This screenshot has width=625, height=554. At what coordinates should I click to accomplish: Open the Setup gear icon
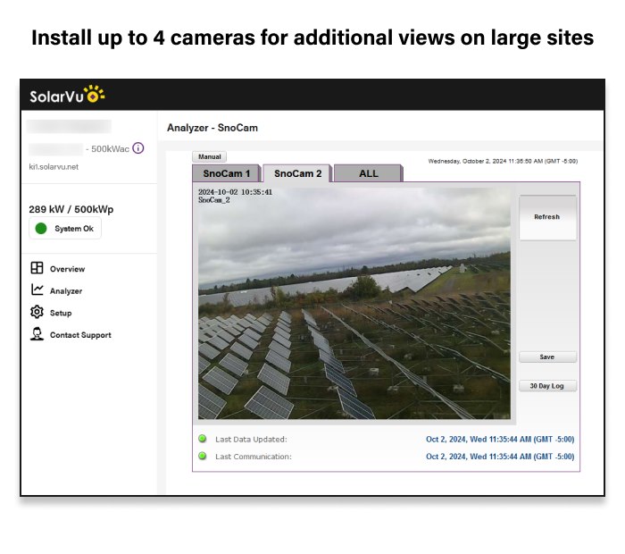37,313
